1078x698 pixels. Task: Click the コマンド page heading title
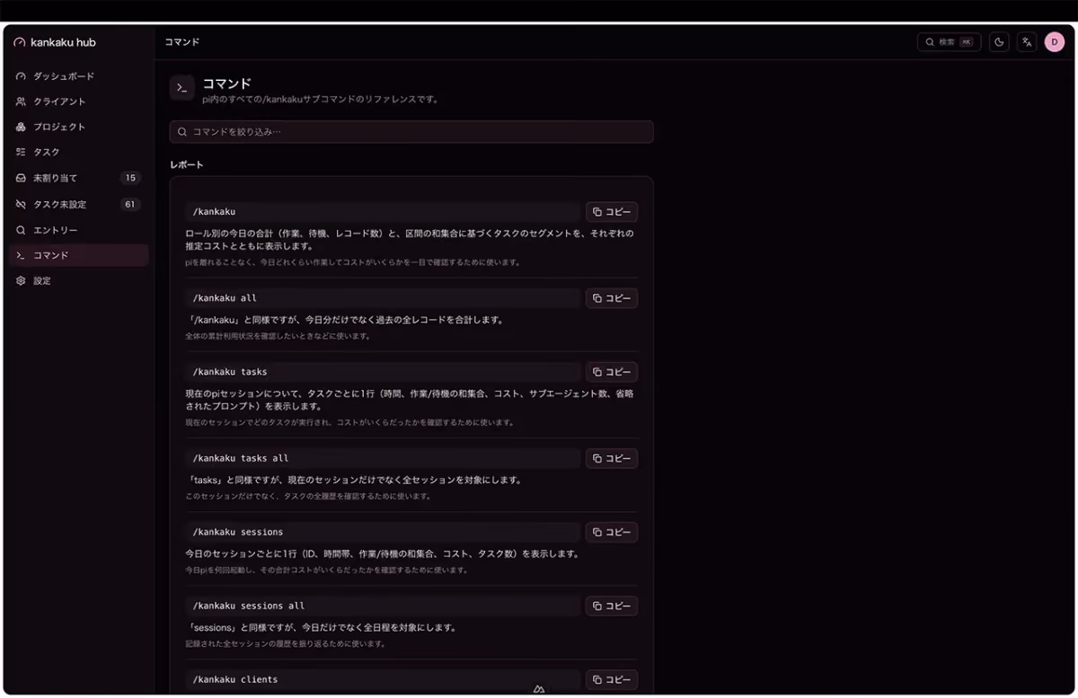tap(226, 83)
